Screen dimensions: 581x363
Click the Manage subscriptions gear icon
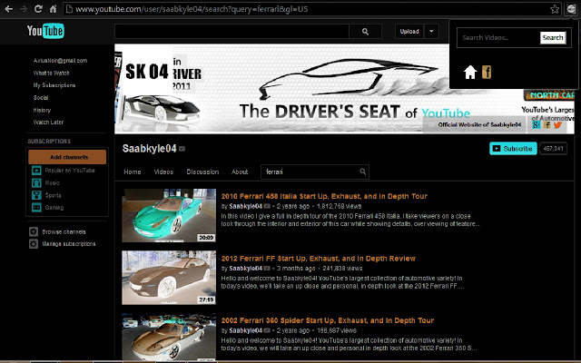click(x=34, y=244)
